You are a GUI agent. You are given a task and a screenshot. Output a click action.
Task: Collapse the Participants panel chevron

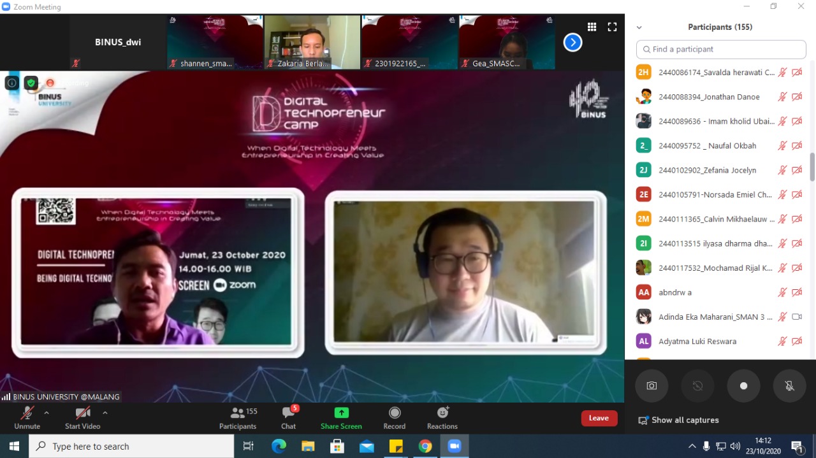[x=639, y=27]
